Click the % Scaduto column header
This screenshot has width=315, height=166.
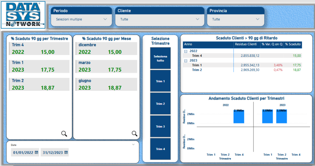click(293, 44)
